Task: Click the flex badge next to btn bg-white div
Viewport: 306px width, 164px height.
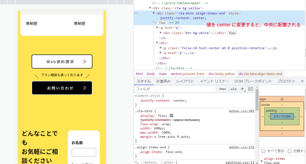Action: point(232,33)
